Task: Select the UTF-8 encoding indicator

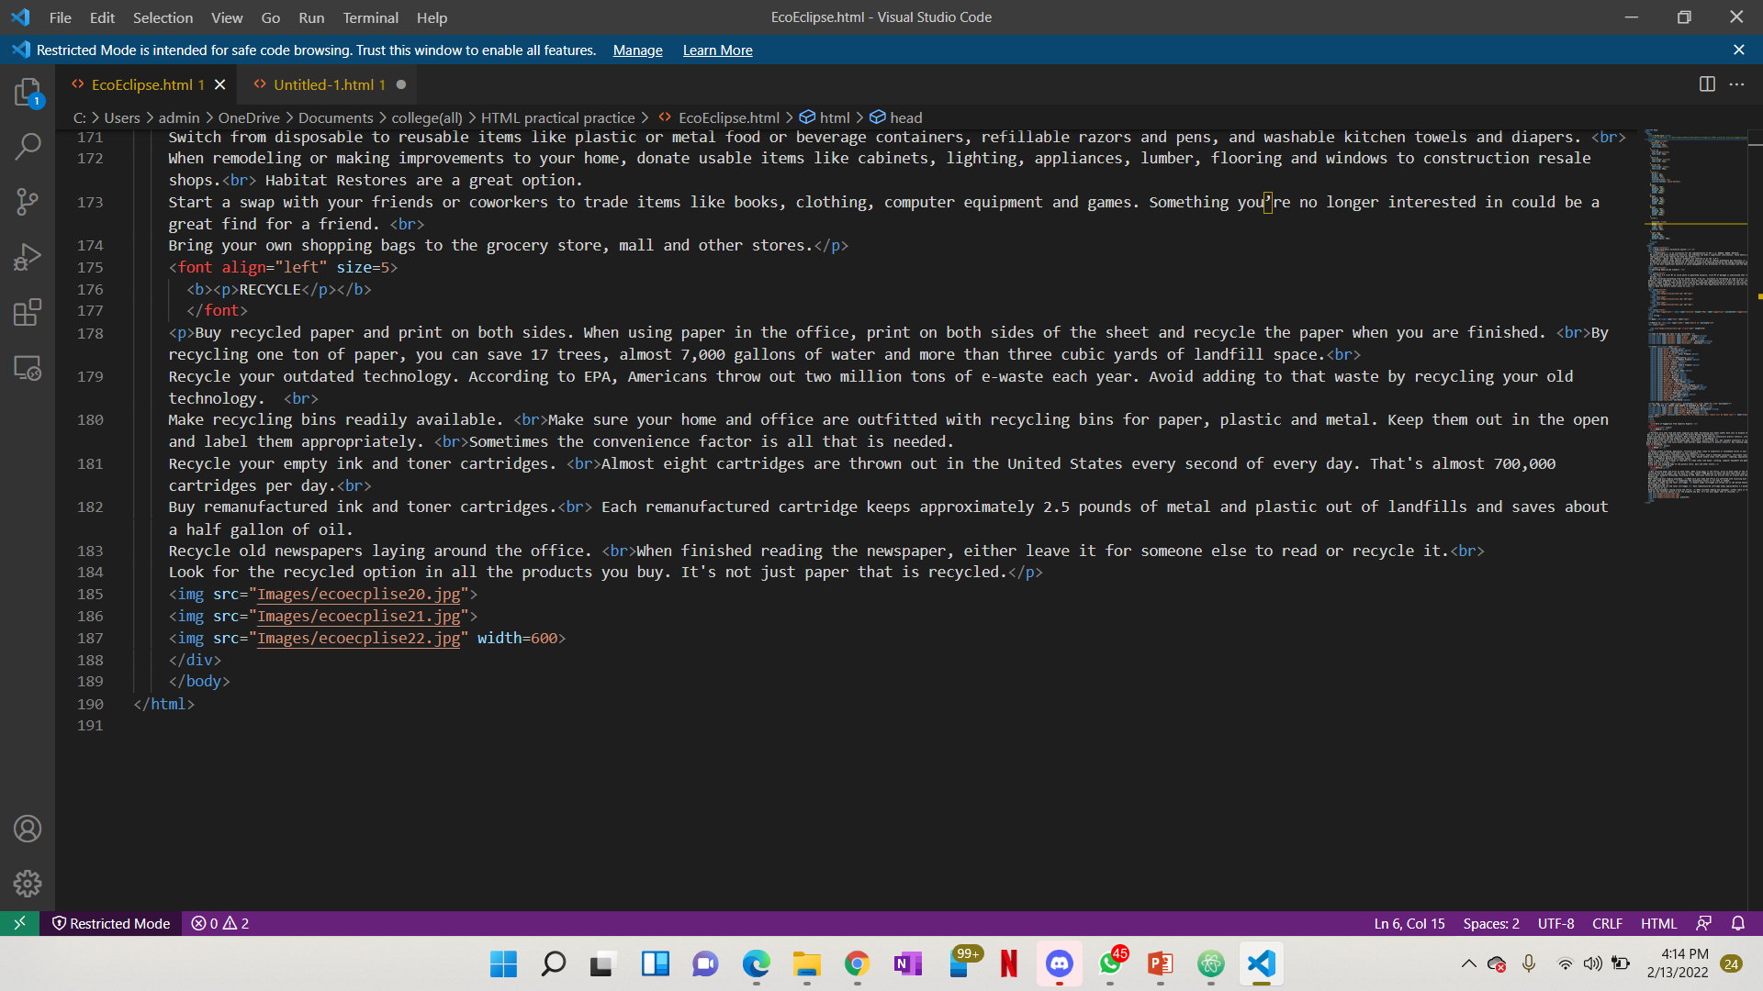Action: pos(1556,923)
